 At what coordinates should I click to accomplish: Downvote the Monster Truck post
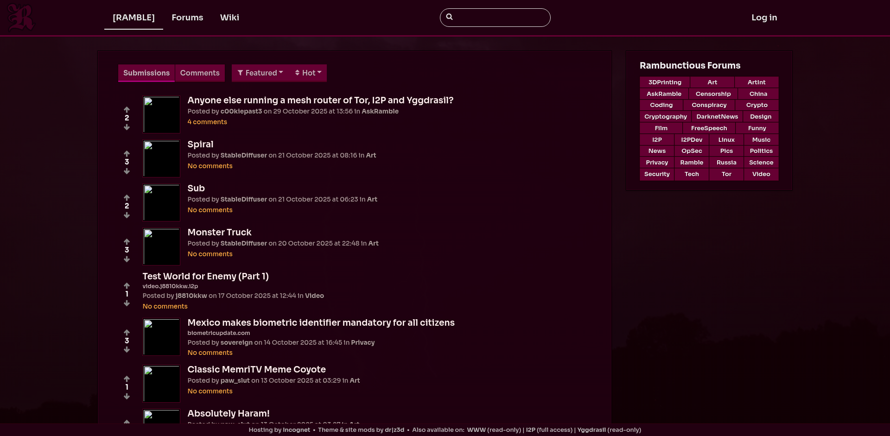127,259
